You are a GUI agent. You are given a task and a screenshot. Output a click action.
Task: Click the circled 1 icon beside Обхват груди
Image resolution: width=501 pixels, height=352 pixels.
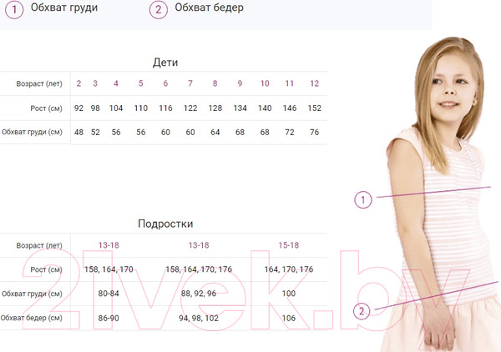(14, 9)
